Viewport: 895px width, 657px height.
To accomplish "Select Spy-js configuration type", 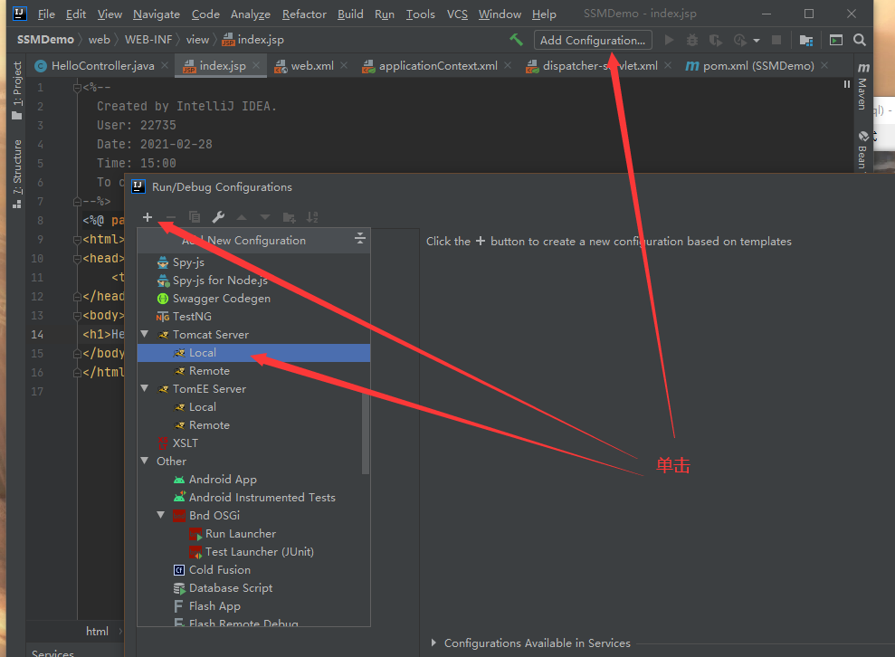I will (253, 262).
